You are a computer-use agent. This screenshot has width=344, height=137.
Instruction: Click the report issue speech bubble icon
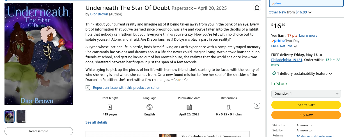point(88,88)
